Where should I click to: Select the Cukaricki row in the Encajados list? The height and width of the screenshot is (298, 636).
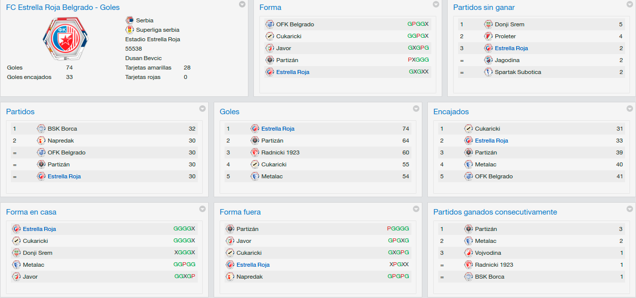[532, 129]
